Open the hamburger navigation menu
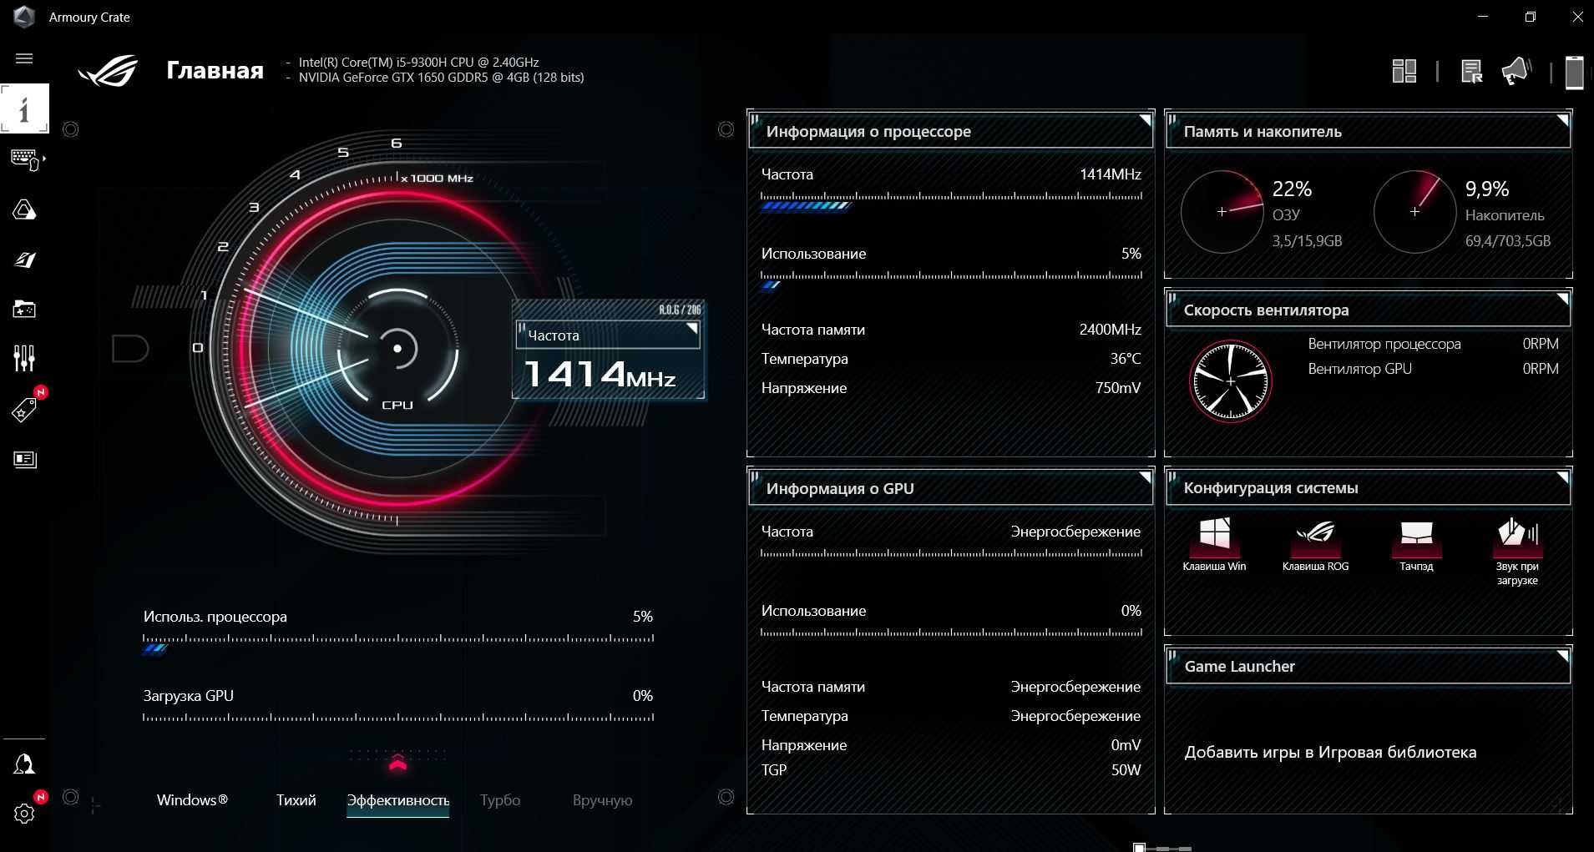The height and width of the screenshot is (852, 1594). [x=24, y=58]
